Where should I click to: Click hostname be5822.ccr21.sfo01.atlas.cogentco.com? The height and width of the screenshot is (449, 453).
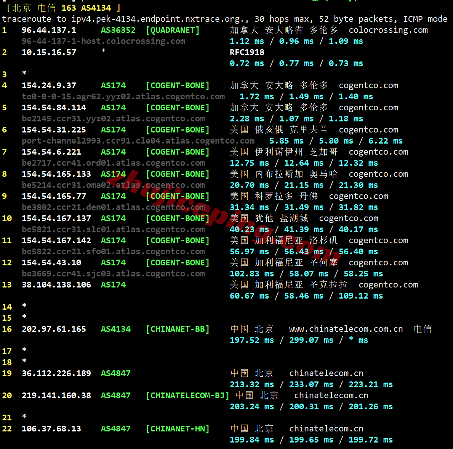114,252
